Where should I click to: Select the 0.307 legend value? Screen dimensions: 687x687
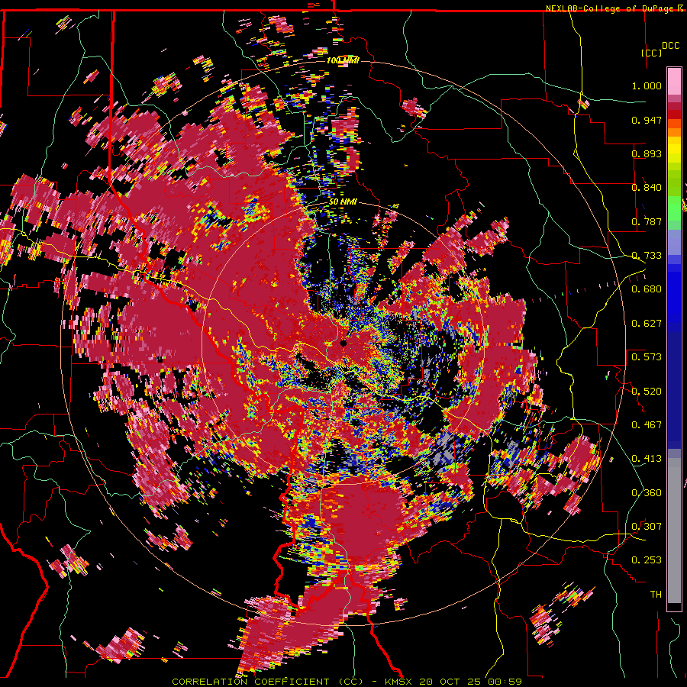click(x=647, y=527)
